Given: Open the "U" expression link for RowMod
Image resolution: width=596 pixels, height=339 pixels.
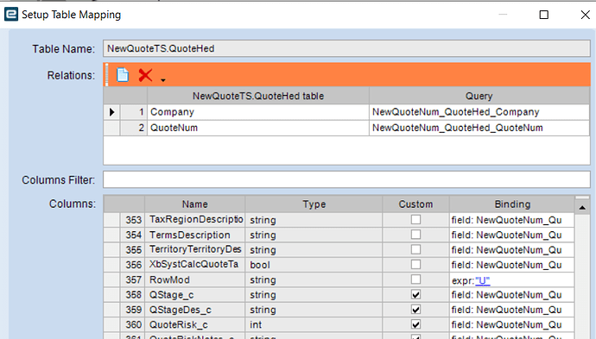Looking at the screenshot, I should tap(482, 280).
